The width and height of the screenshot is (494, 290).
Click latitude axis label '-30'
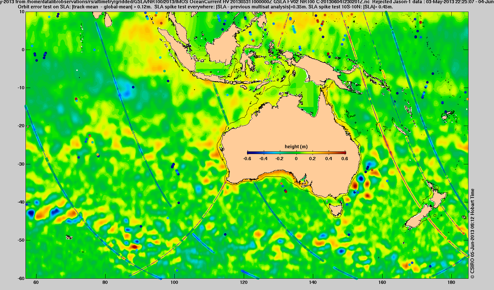point(21,164)
